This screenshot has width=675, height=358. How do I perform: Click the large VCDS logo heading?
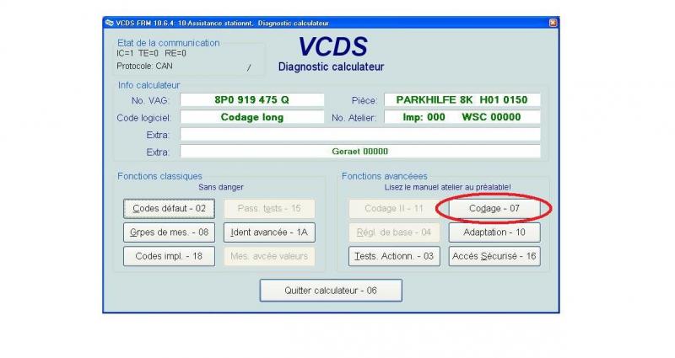[x=332, y=46]
